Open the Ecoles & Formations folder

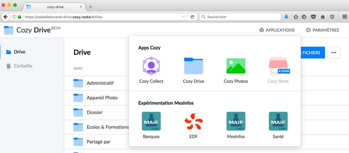click(x=108, y=127)
